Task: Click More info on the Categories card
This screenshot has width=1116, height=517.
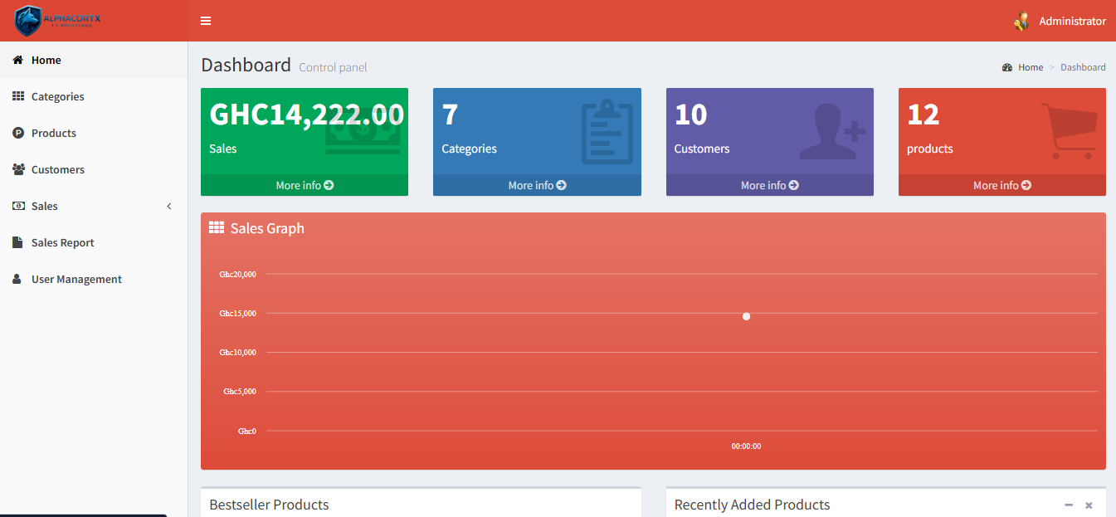Action: pos(537,185)
